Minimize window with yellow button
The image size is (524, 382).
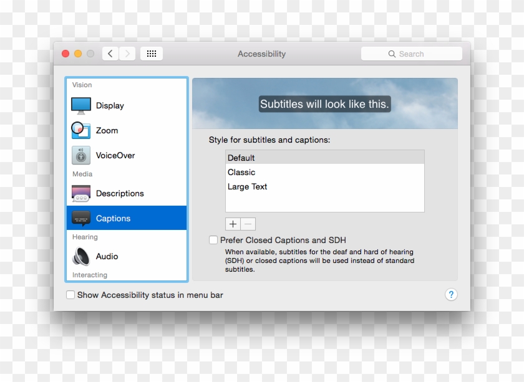tap(78, 54)
